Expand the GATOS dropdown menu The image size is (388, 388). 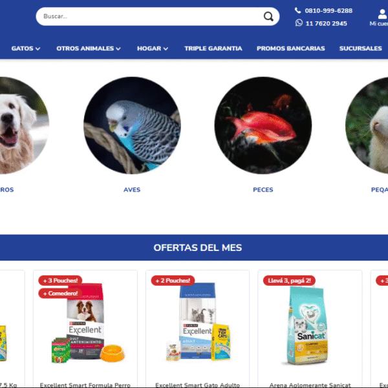point(26,48)
